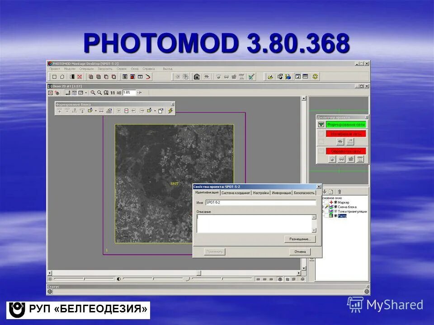Viewport: 434px width, 325px height.
Task: Click the page icon in layers panel toolbar
Action: (x=331, y=191)
